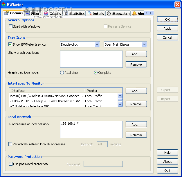Switch to the Graphs tab
The image size is (182, 177).
click(x=53, y=14)
